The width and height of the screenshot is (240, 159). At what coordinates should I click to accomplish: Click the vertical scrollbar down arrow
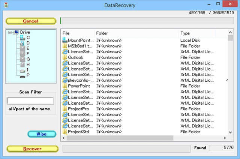coord(230,132)
